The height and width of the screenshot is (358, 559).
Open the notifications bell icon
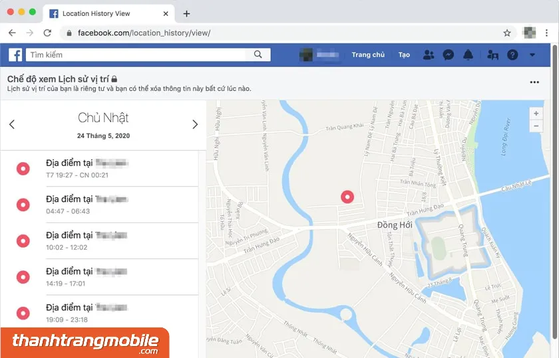(468, 55)
